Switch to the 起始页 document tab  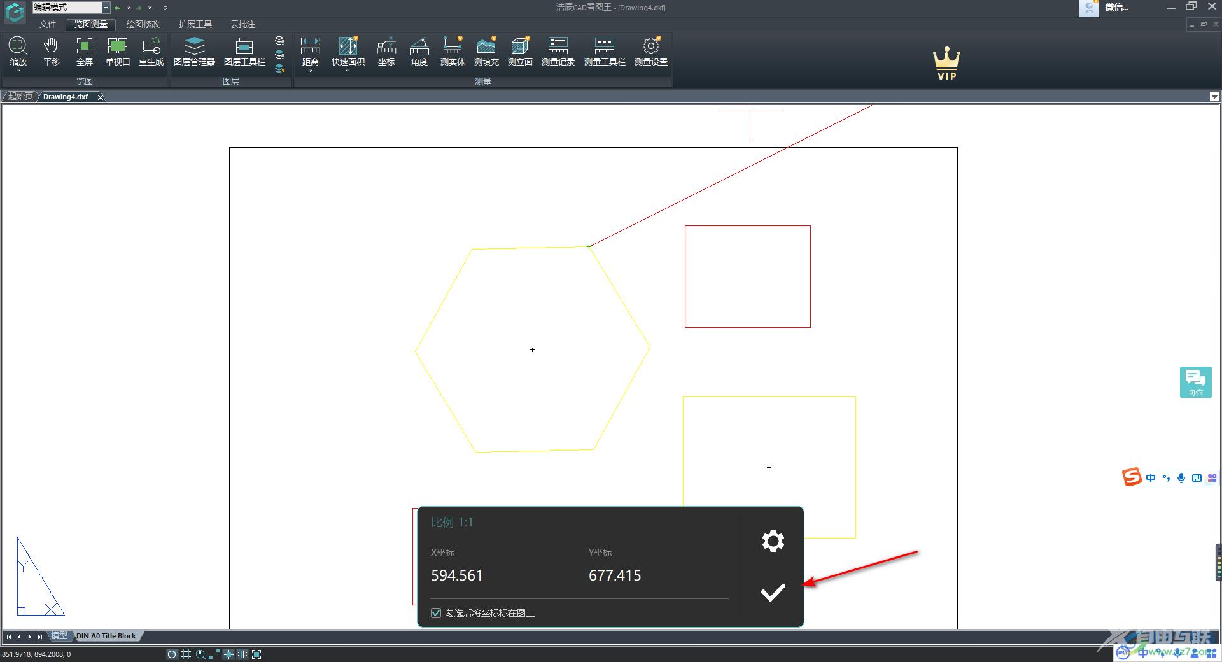point(20,97)
